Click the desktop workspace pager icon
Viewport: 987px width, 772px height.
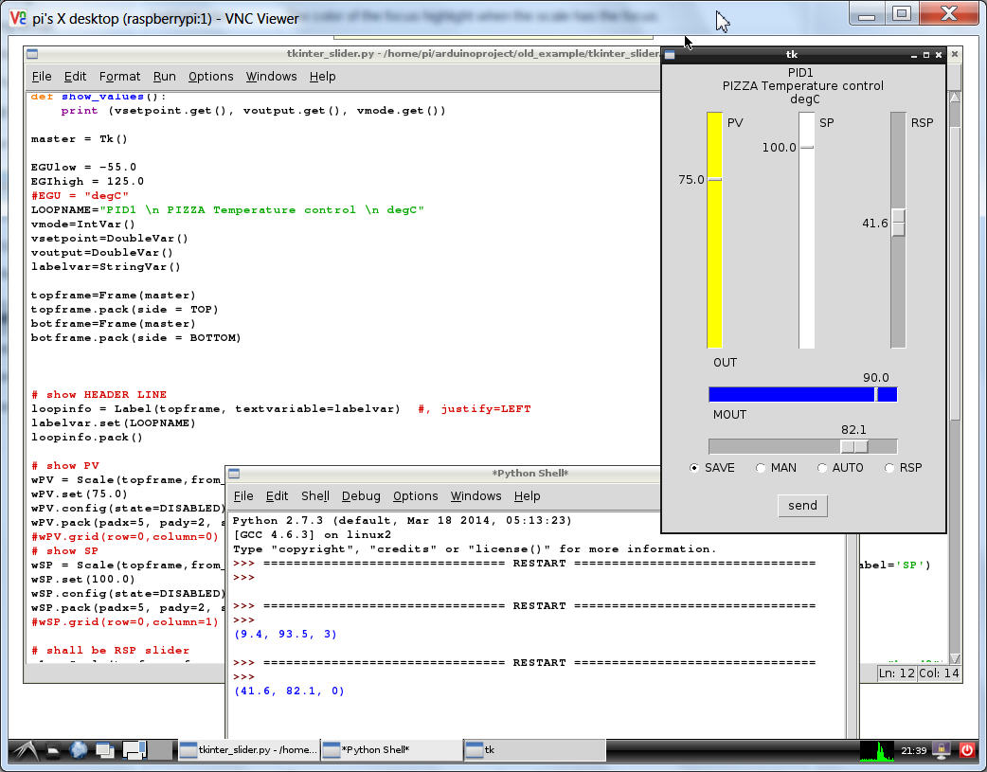(135, 750)
